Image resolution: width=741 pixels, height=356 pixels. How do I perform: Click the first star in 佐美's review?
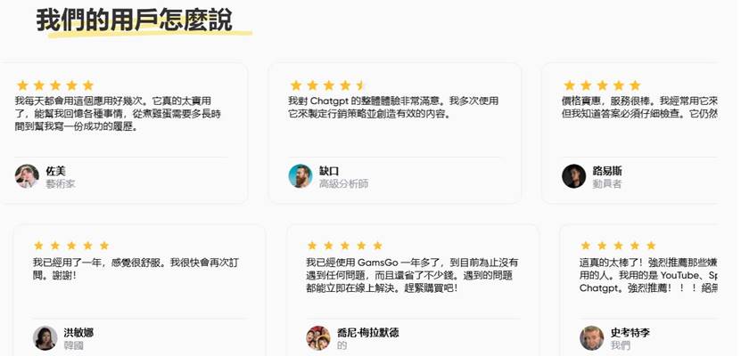pos(22,85)
